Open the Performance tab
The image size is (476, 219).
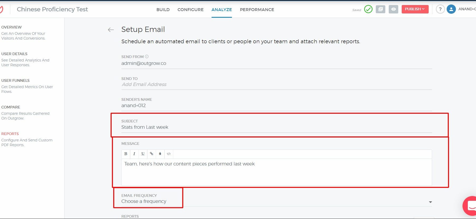coord(257,9)
